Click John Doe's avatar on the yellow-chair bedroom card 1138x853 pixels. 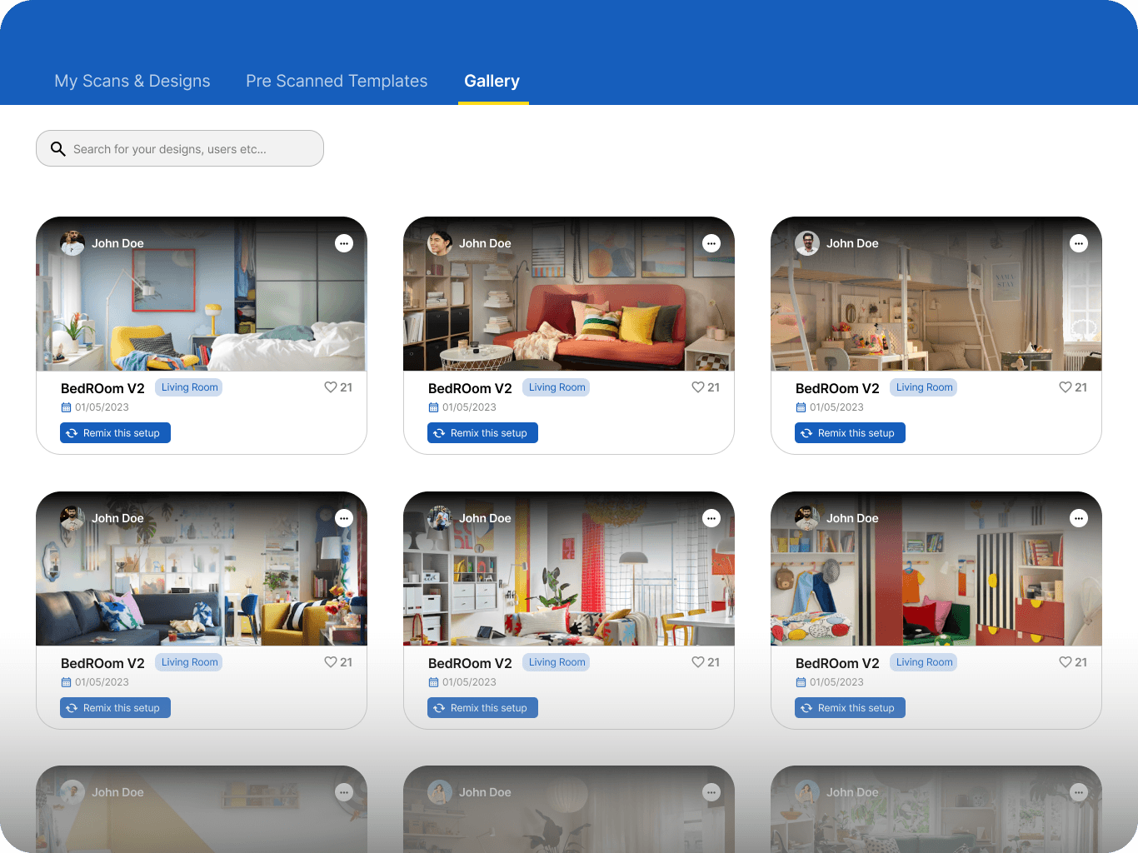[72, 243]
